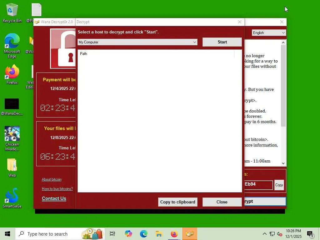The width and height of the screenshot is (320, 240).
Task: Click the muted volume tray icon
Action: [x=280, y=234]
